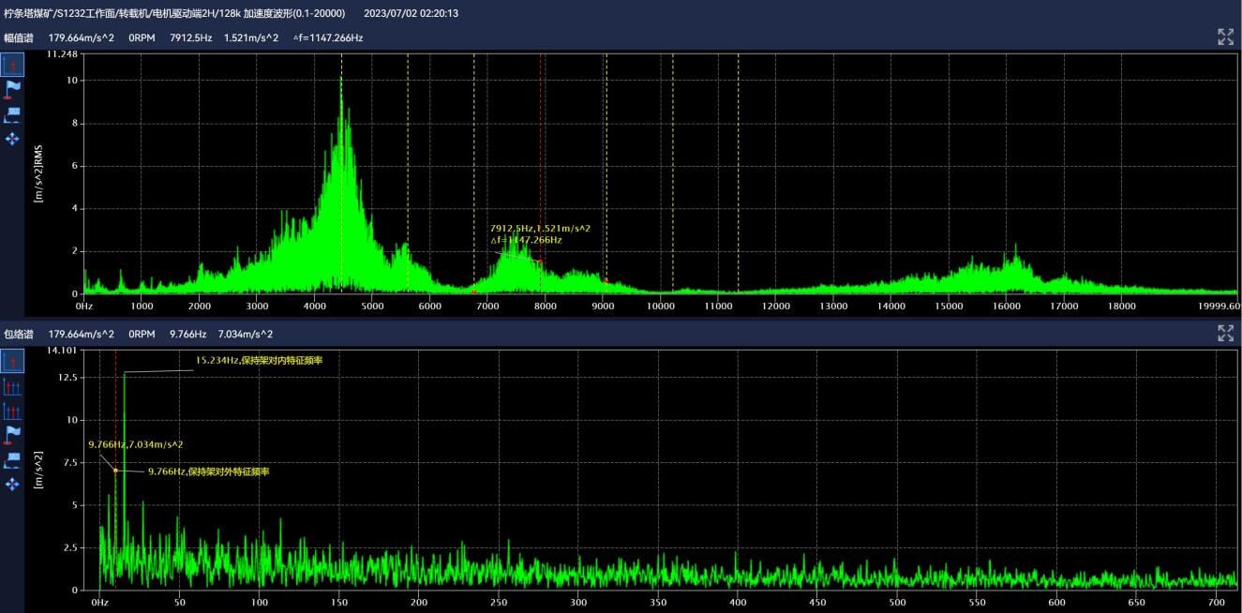Click four-arrow pan icon in amplitude spectrum
Viewport: 1242px width, 613px height.
[12, 139]
